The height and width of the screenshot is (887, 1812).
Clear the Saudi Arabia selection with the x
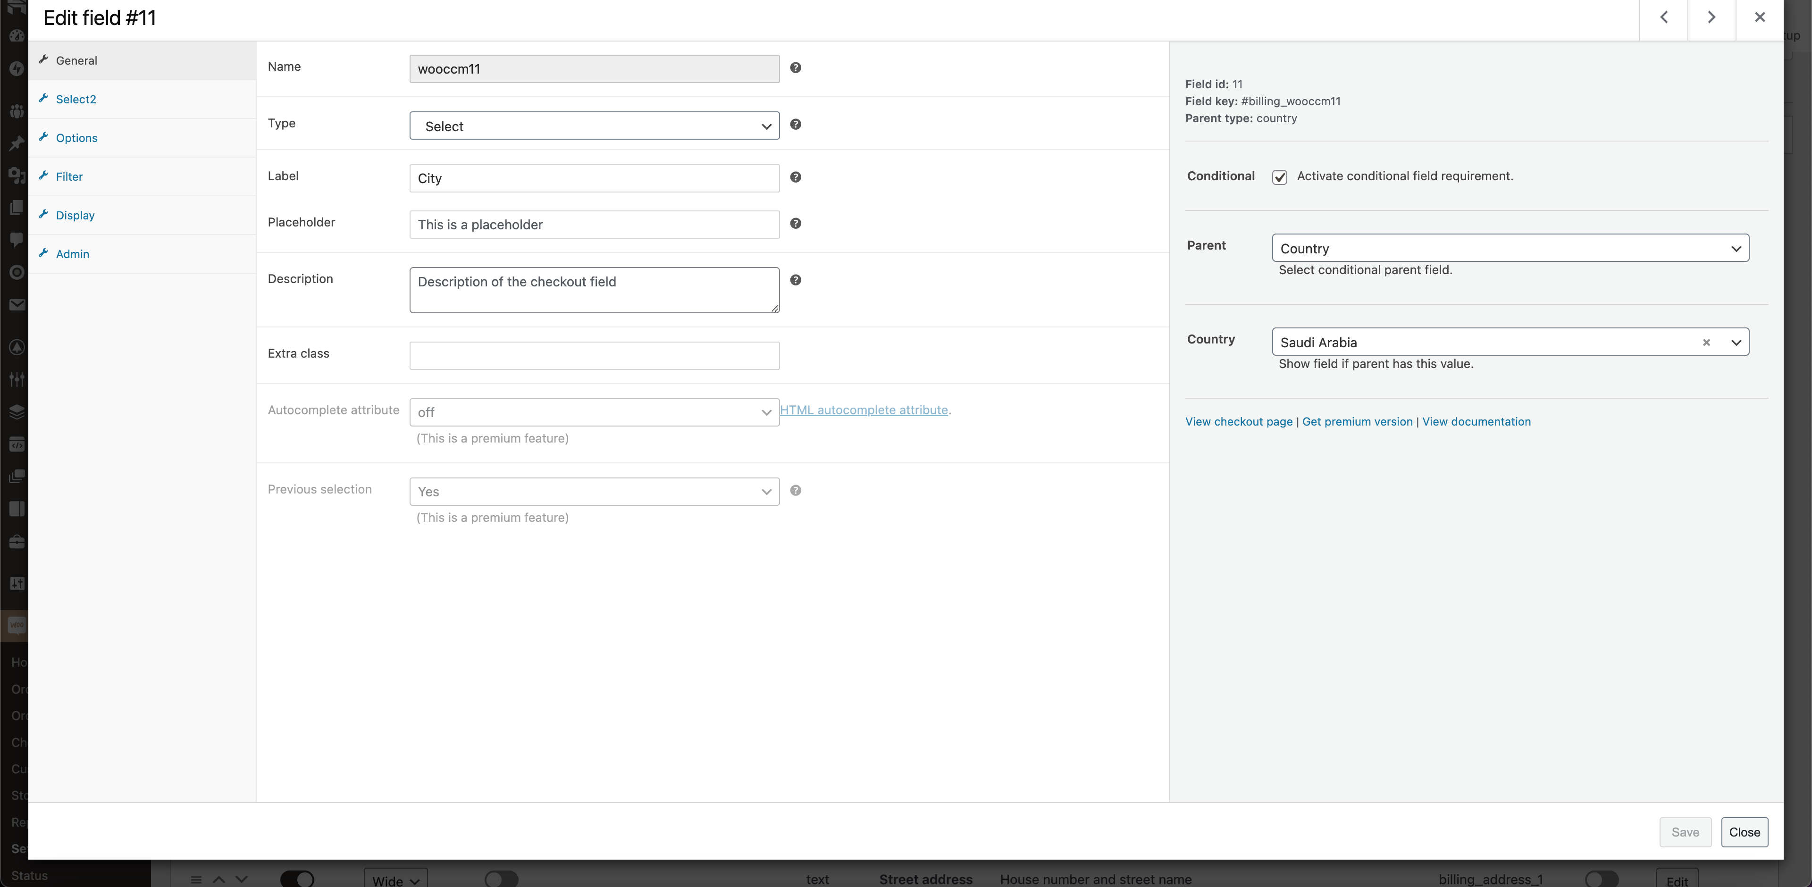point(1706,343)
